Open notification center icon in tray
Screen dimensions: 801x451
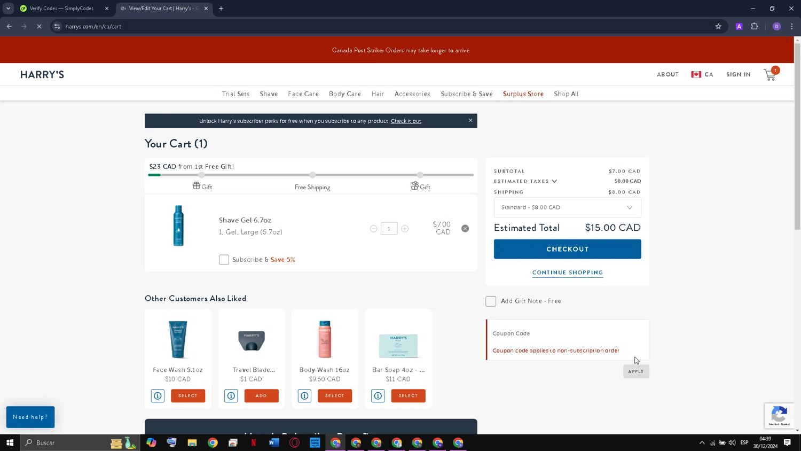pos(787,442)
